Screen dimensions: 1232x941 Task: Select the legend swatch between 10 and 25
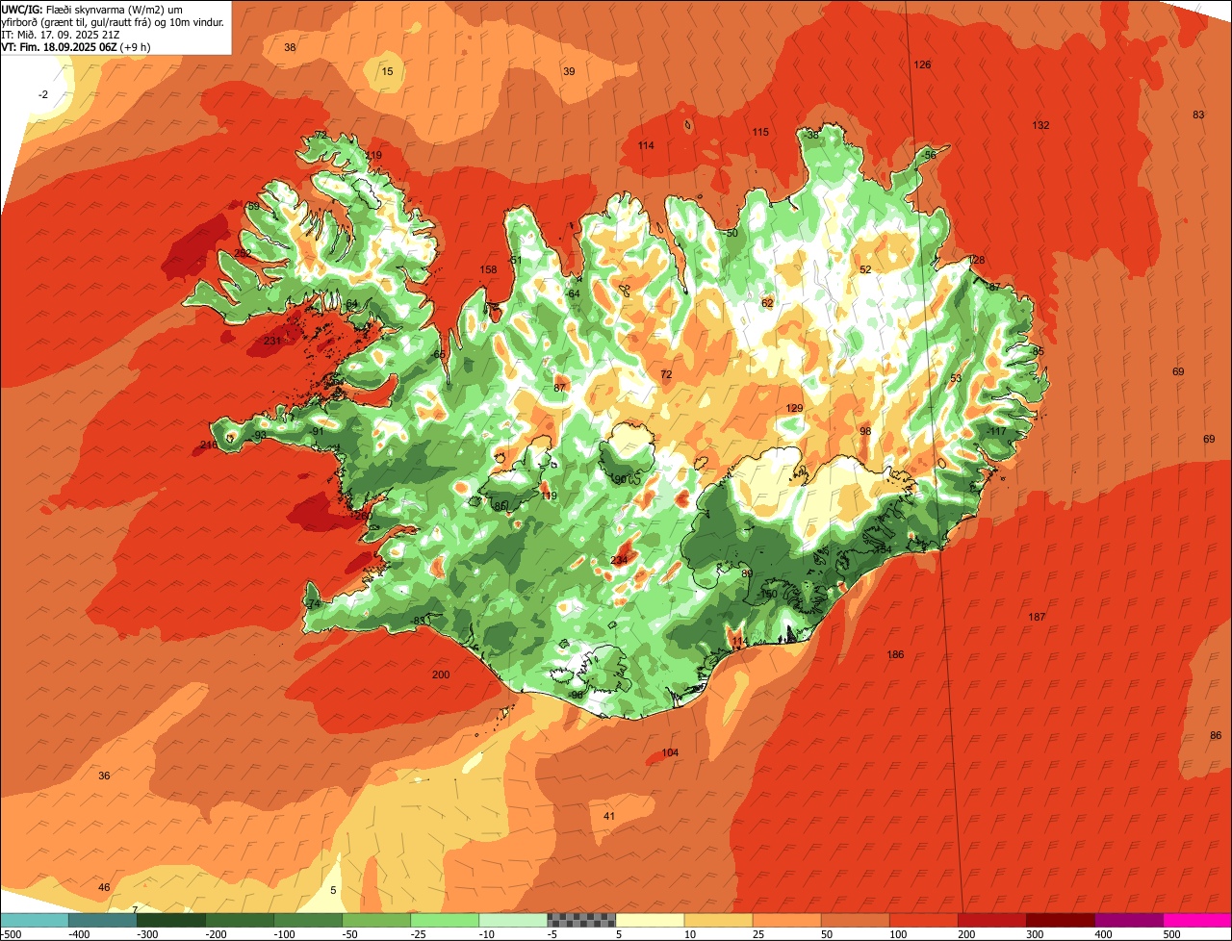click(718, 920)
